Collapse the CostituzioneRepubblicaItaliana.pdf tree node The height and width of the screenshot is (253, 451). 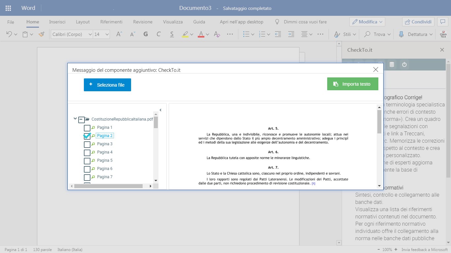pos(75,119)
